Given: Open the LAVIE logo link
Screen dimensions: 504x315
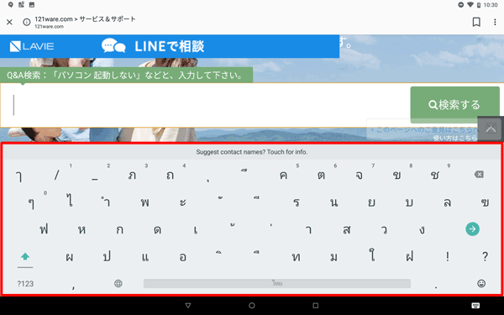Looking at the screenshot, I should [x=32, y=46].
